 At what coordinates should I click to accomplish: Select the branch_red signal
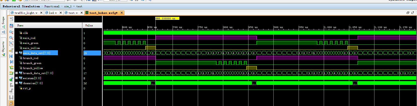pyautogui.click(x=31, y=58)
